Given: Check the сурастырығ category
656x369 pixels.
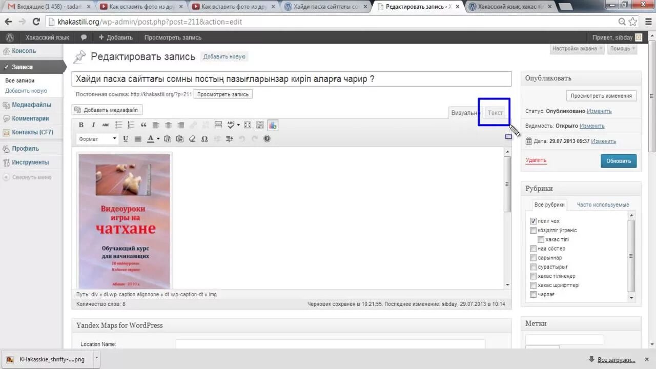Looking at the screenshot, I should pos(534,267).
